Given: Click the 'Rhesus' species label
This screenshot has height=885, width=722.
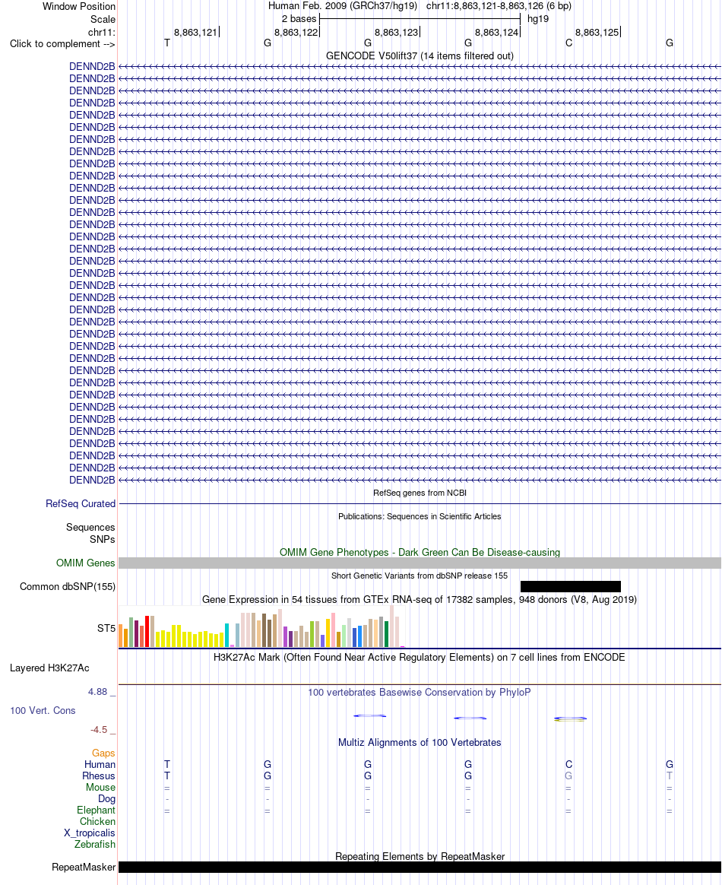Looking at the screenshot, I should 99,776.
